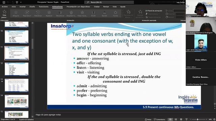Start presentation from beginning quick-access icon
Screen dimensions: 216x121
pyautogui.click(x=17, y=2)
